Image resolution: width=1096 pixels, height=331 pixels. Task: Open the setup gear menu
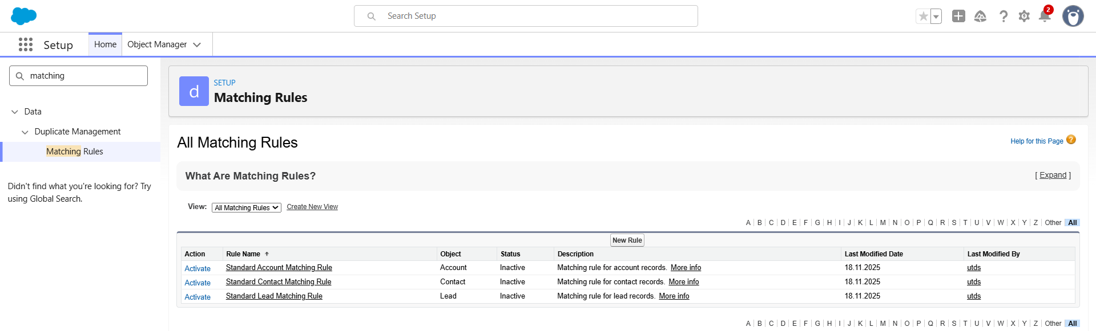1024,16
